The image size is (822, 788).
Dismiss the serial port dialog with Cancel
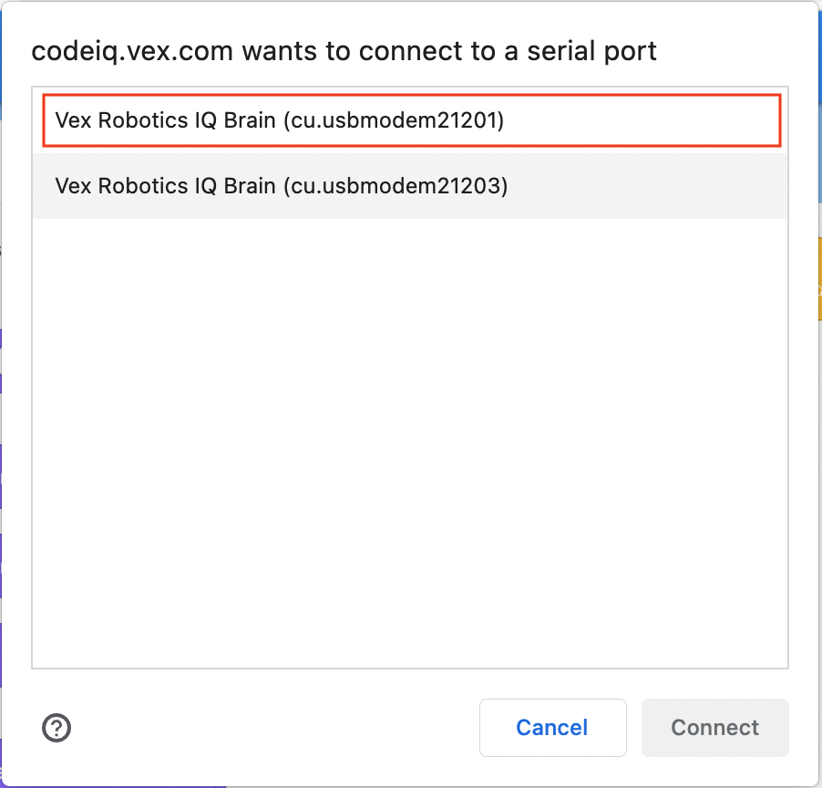click(x=552, y=727)
